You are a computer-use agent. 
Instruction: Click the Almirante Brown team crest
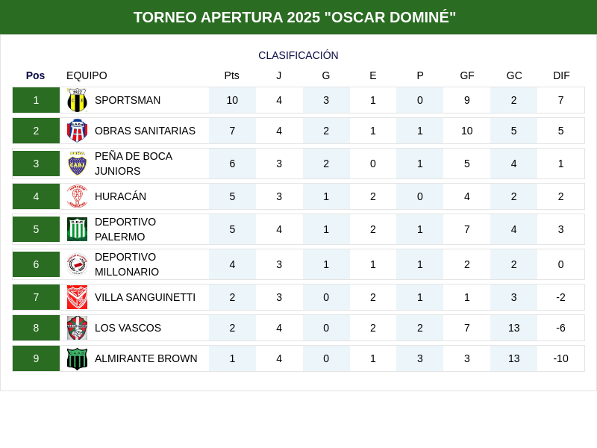[x=77, y=358]
